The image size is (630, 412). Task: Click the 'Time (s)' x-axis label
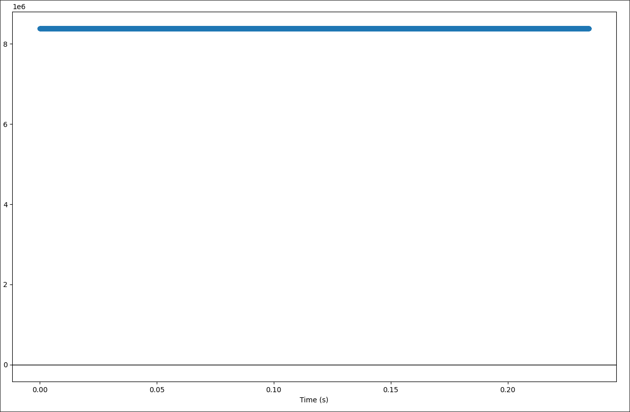[x=314, y=400]
